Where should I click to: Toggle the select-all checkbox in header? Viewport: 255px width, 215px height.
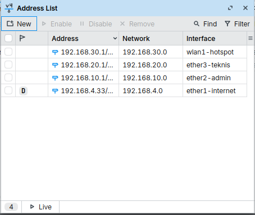click(8, 38)
